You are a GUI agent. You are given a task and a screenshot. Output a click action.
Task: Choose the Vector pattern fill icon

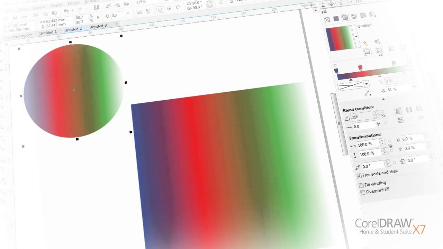354,16
